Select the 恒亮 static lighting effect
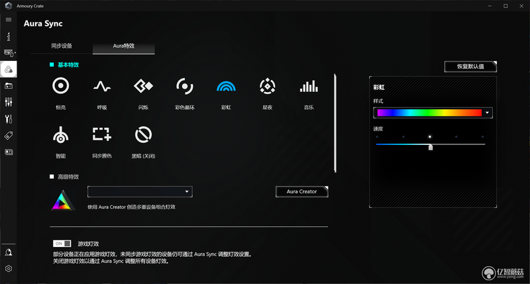This screenshot has height=284, width=530. click(x=60, y=87)
